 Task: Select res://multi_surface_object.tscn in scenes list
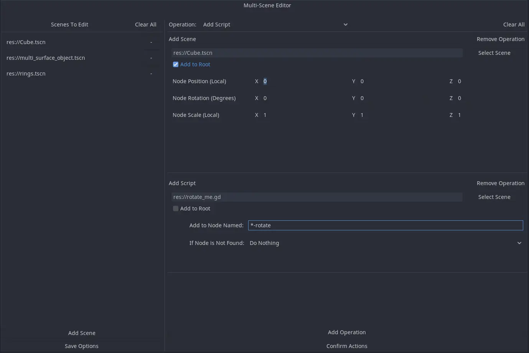point(46,58)
